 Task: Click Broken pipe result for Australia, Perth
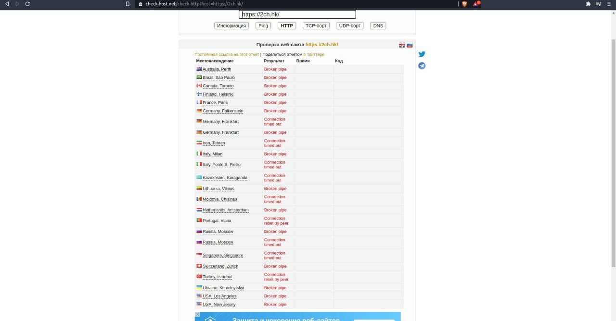pyautogui.click(x=275, y=69)
